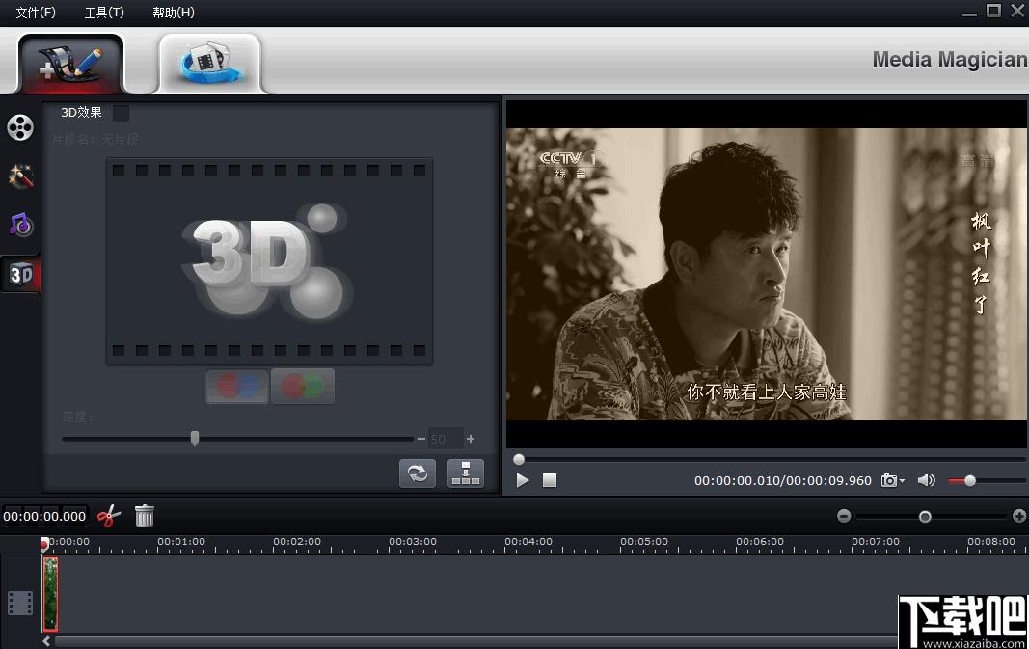The width and height of the screenshot is (1029, 649).
Task: Select the video clip on the timeline
Action: (x=50, y=594)
